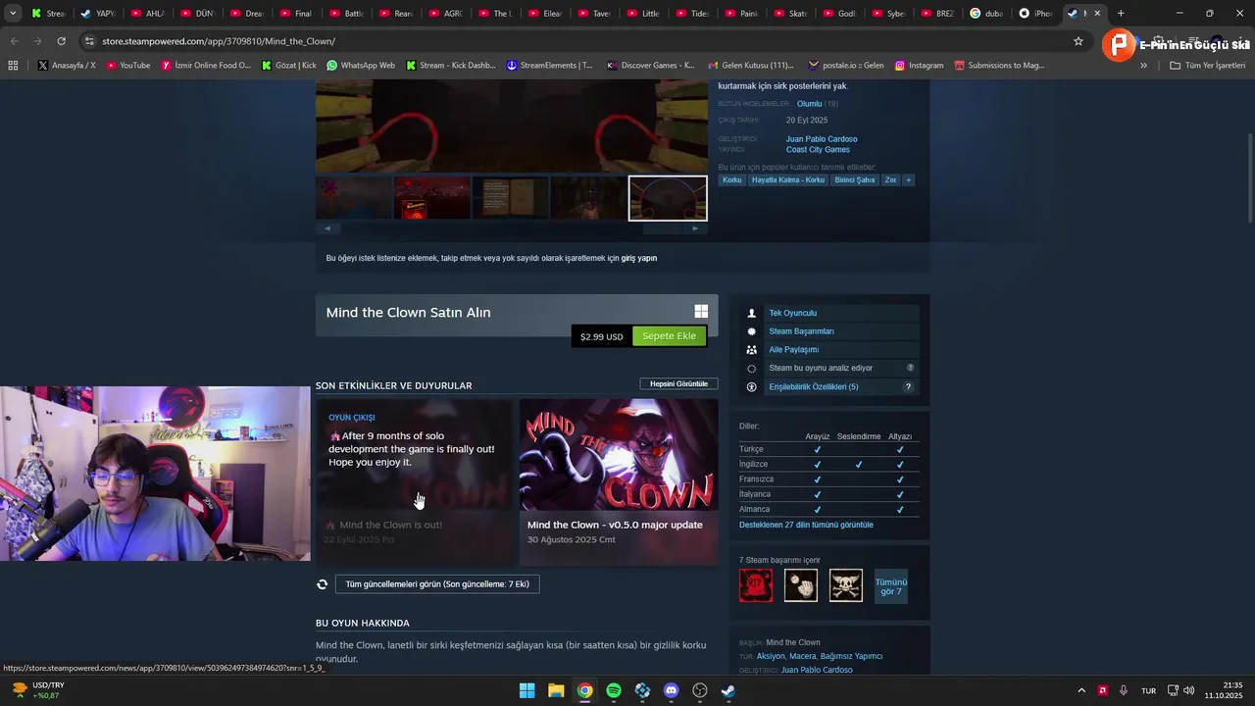1255x706 pixels.
Task: Go back using the browser back arrow
Action: point(14,41)
